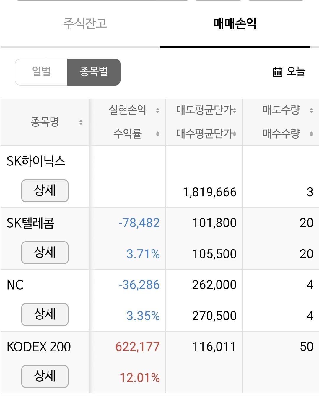
Task: Select the 매매손익 tab
Action: coord(235,23)
